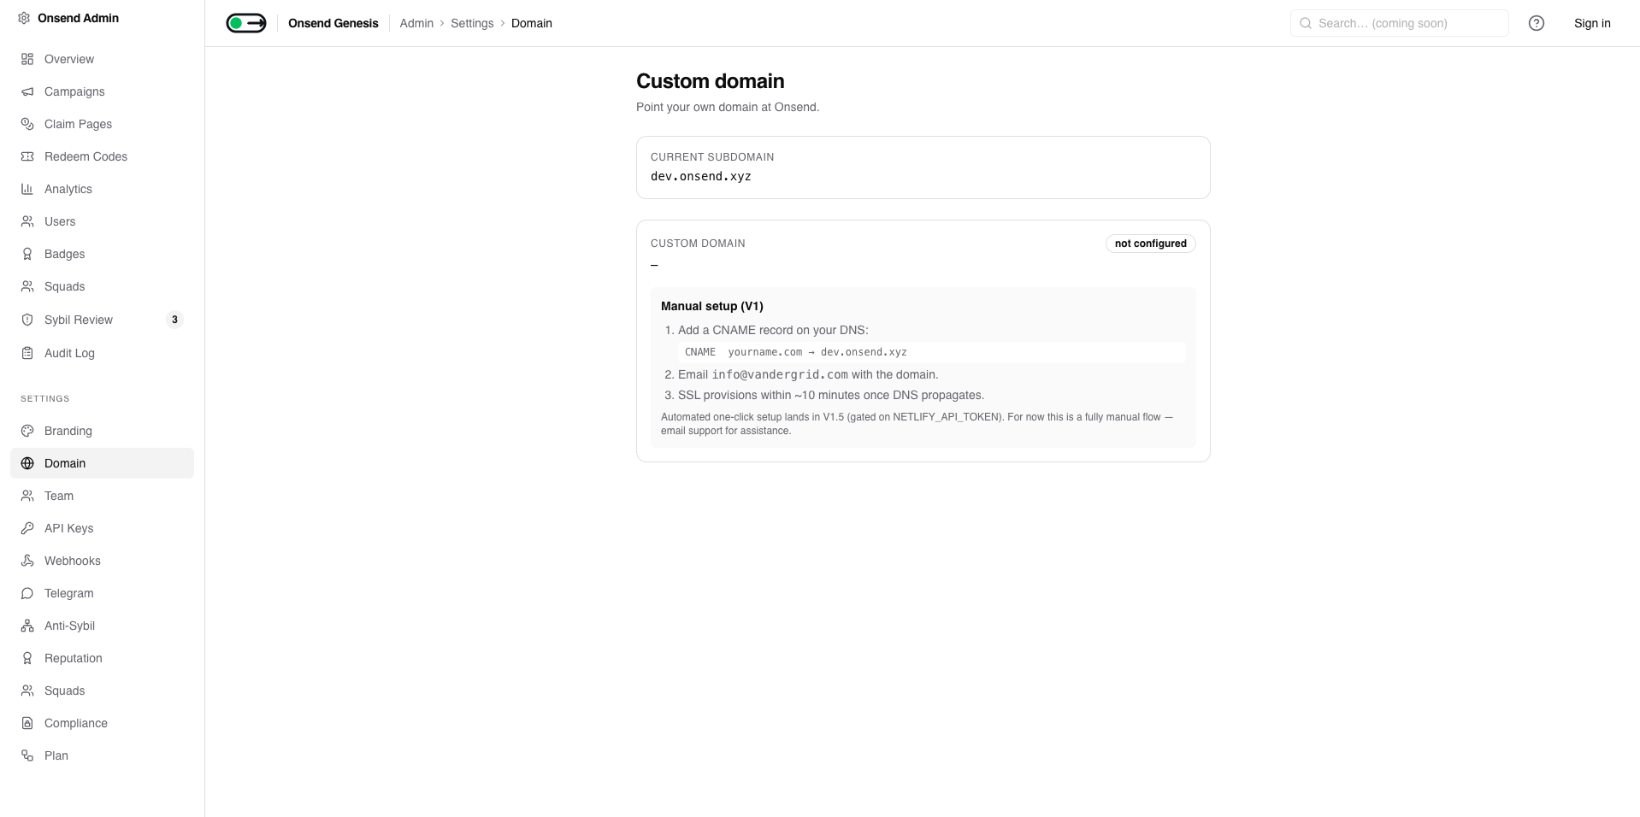Image resolution: width=1640 pixels, height=817 pixels.
Task: Click the Plan icon in sidebar
Action: click(x=27, y=755)
